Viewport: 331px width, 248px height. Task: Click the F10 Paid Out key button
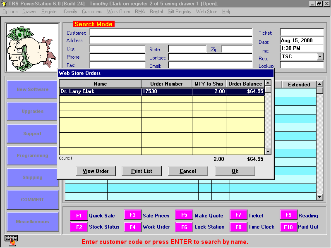tap(288, 227)
